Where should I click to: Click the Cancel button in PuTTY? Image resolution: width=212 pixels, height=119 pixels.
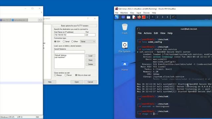tap(90, 82)
